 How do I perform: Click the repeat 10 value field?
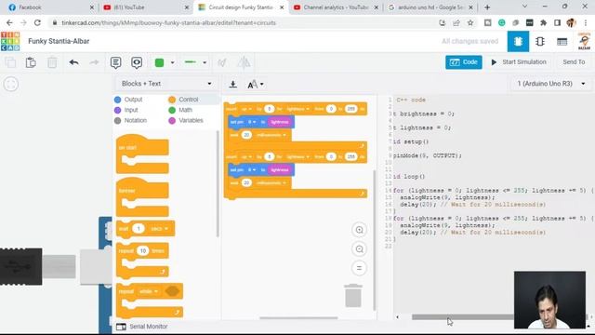[x=143, y=250]
